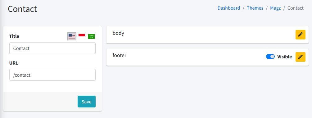
Task: Edit the body section with pencil icon
Action: click(300, 35)
